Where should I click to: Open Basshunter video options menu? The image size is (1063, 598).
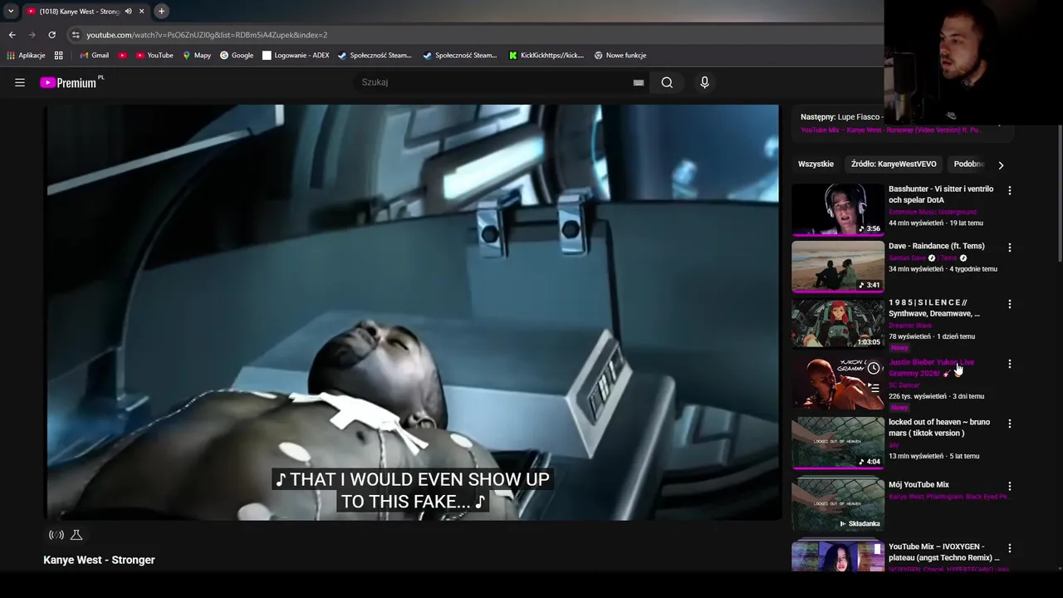click(1010, 191)
